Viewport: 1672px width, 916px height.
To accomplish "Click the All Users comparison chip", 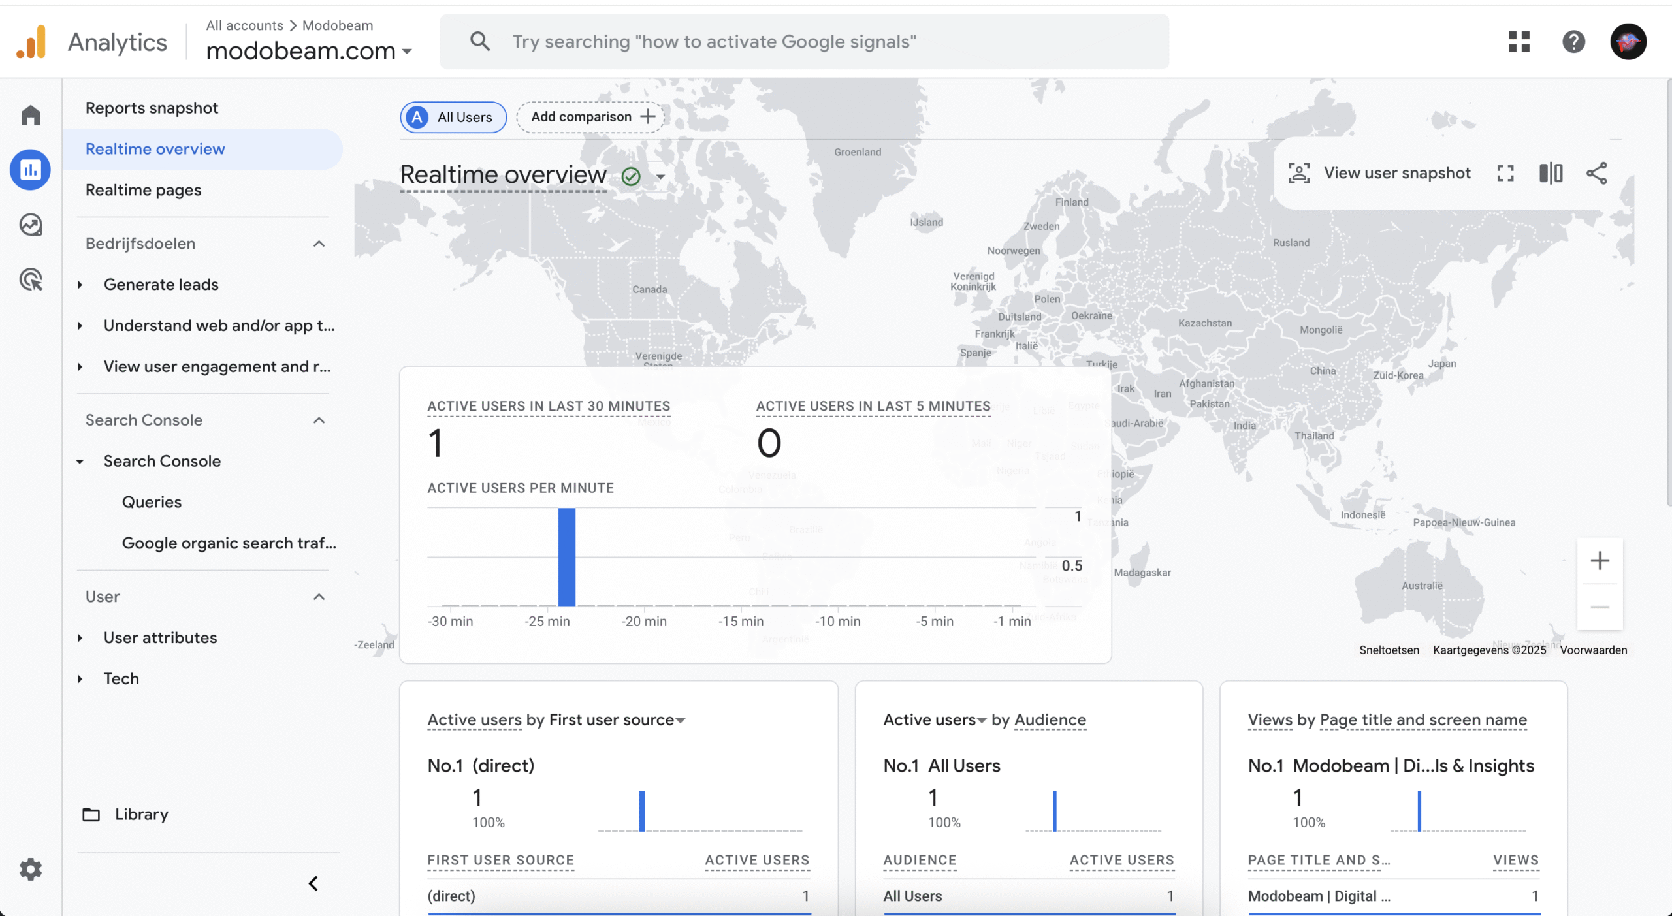I will click(453, 117).
